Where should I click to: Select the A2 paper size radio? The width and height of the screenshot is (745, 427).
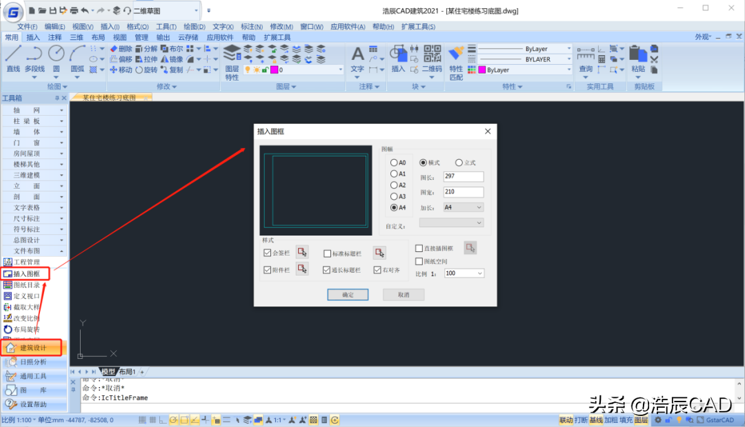point(394,185)
